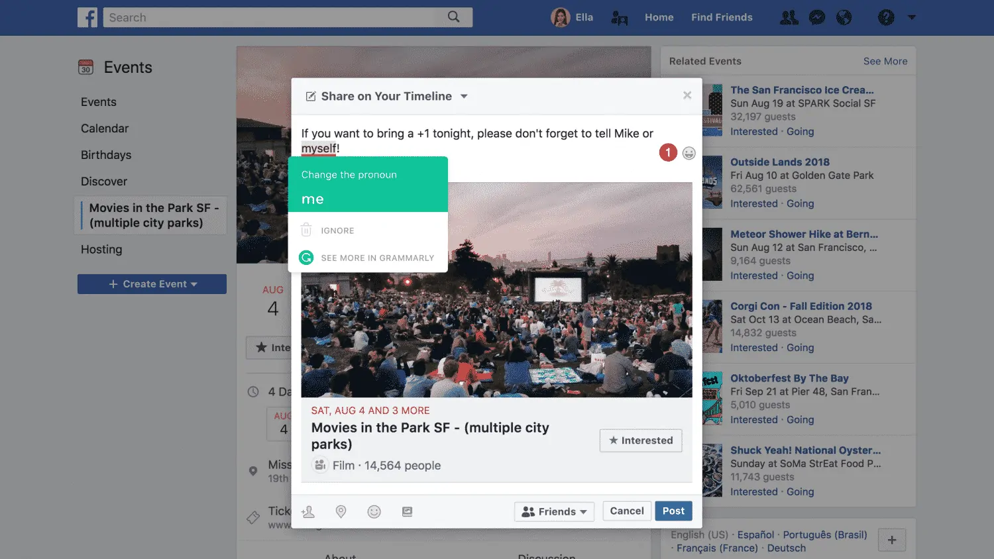Image resolution: width=994 pixels, height=559 pixels.
Task: Click the Grammarly logo icon
Action: tap(306, 258)
